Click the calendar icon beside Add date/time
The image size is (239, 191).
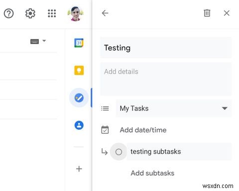point(105,130)
